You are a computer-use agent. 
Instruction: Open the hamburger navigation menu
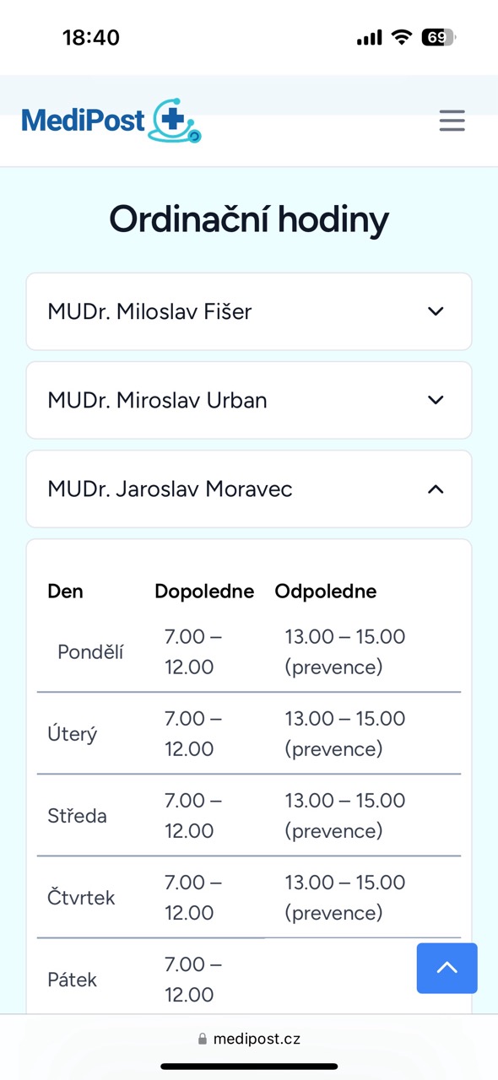[452, 121]
